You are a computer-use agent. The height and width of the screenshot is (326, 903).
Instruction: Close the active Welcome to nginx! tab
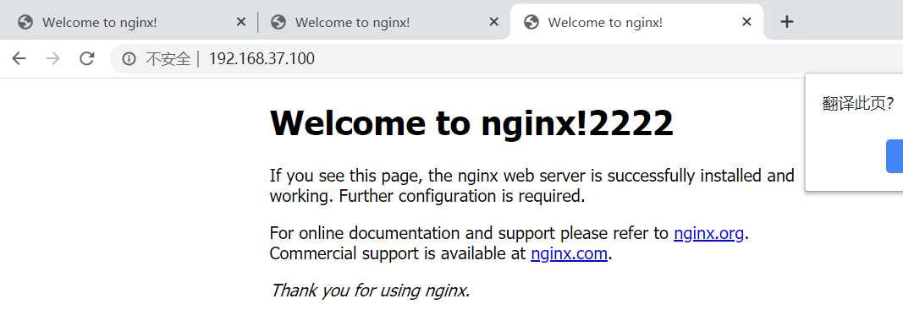[x=746, y=22]
